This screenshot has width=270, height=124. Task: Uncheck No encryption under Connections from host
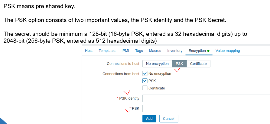click(x=145, y=74)
